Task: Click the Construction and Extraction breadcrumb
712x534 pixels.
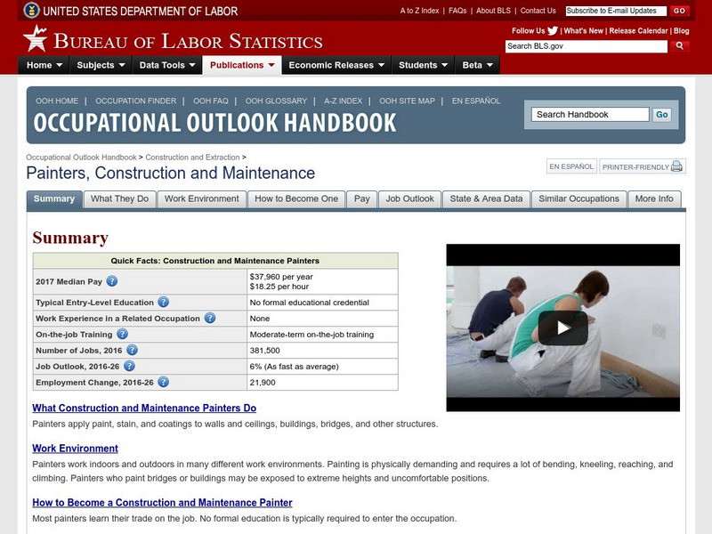Action: (192, 158)
